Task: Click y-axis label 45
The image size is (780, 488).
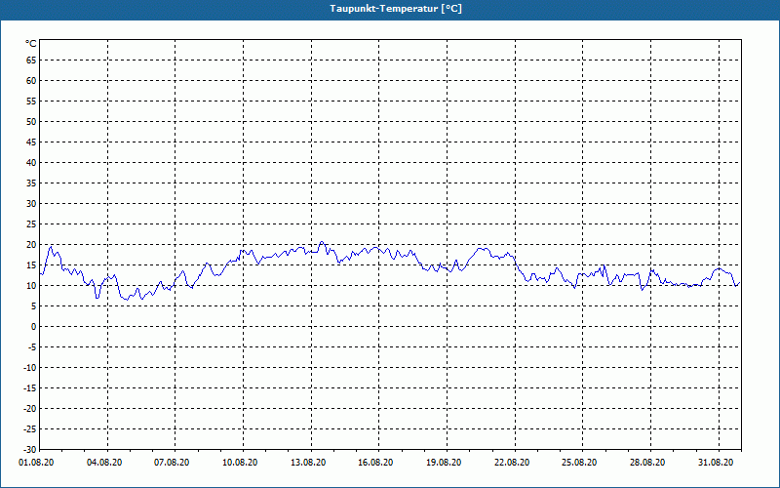Action: pyautogui.click(x=31, y=142)
